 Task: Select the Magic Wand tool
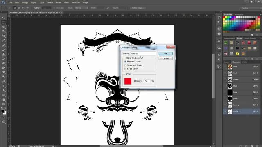(x=4, y=31)
